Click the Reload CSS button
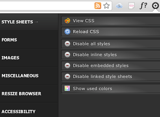 point(111,32)
